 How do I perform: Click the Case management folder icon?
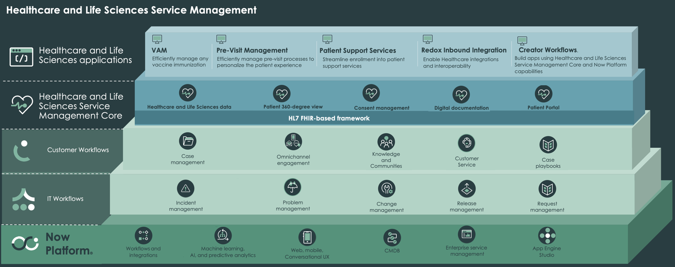[187, 141]
